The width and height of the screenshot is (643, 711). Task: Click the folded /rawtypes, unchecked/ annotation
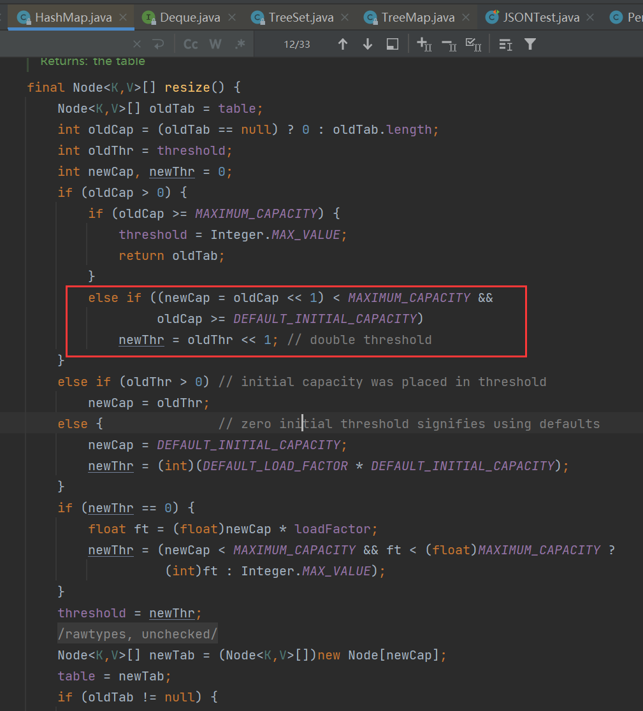[138, 634]
